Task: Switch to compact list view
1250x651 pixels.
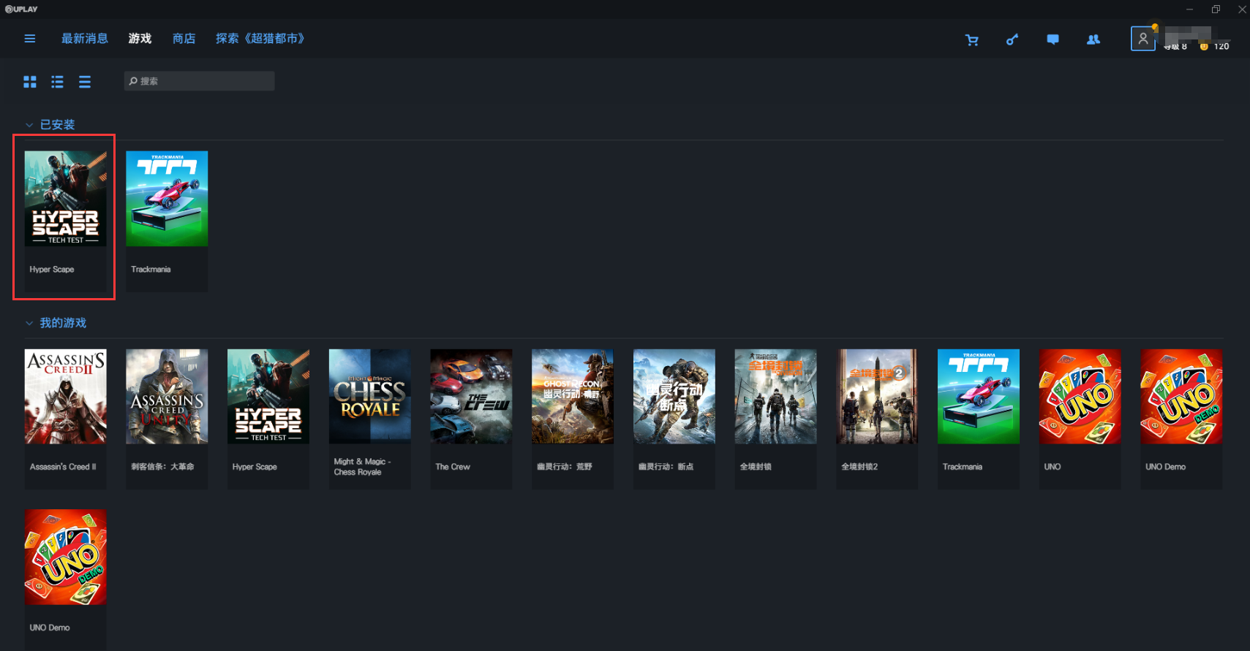Action: tap(85, 82)
